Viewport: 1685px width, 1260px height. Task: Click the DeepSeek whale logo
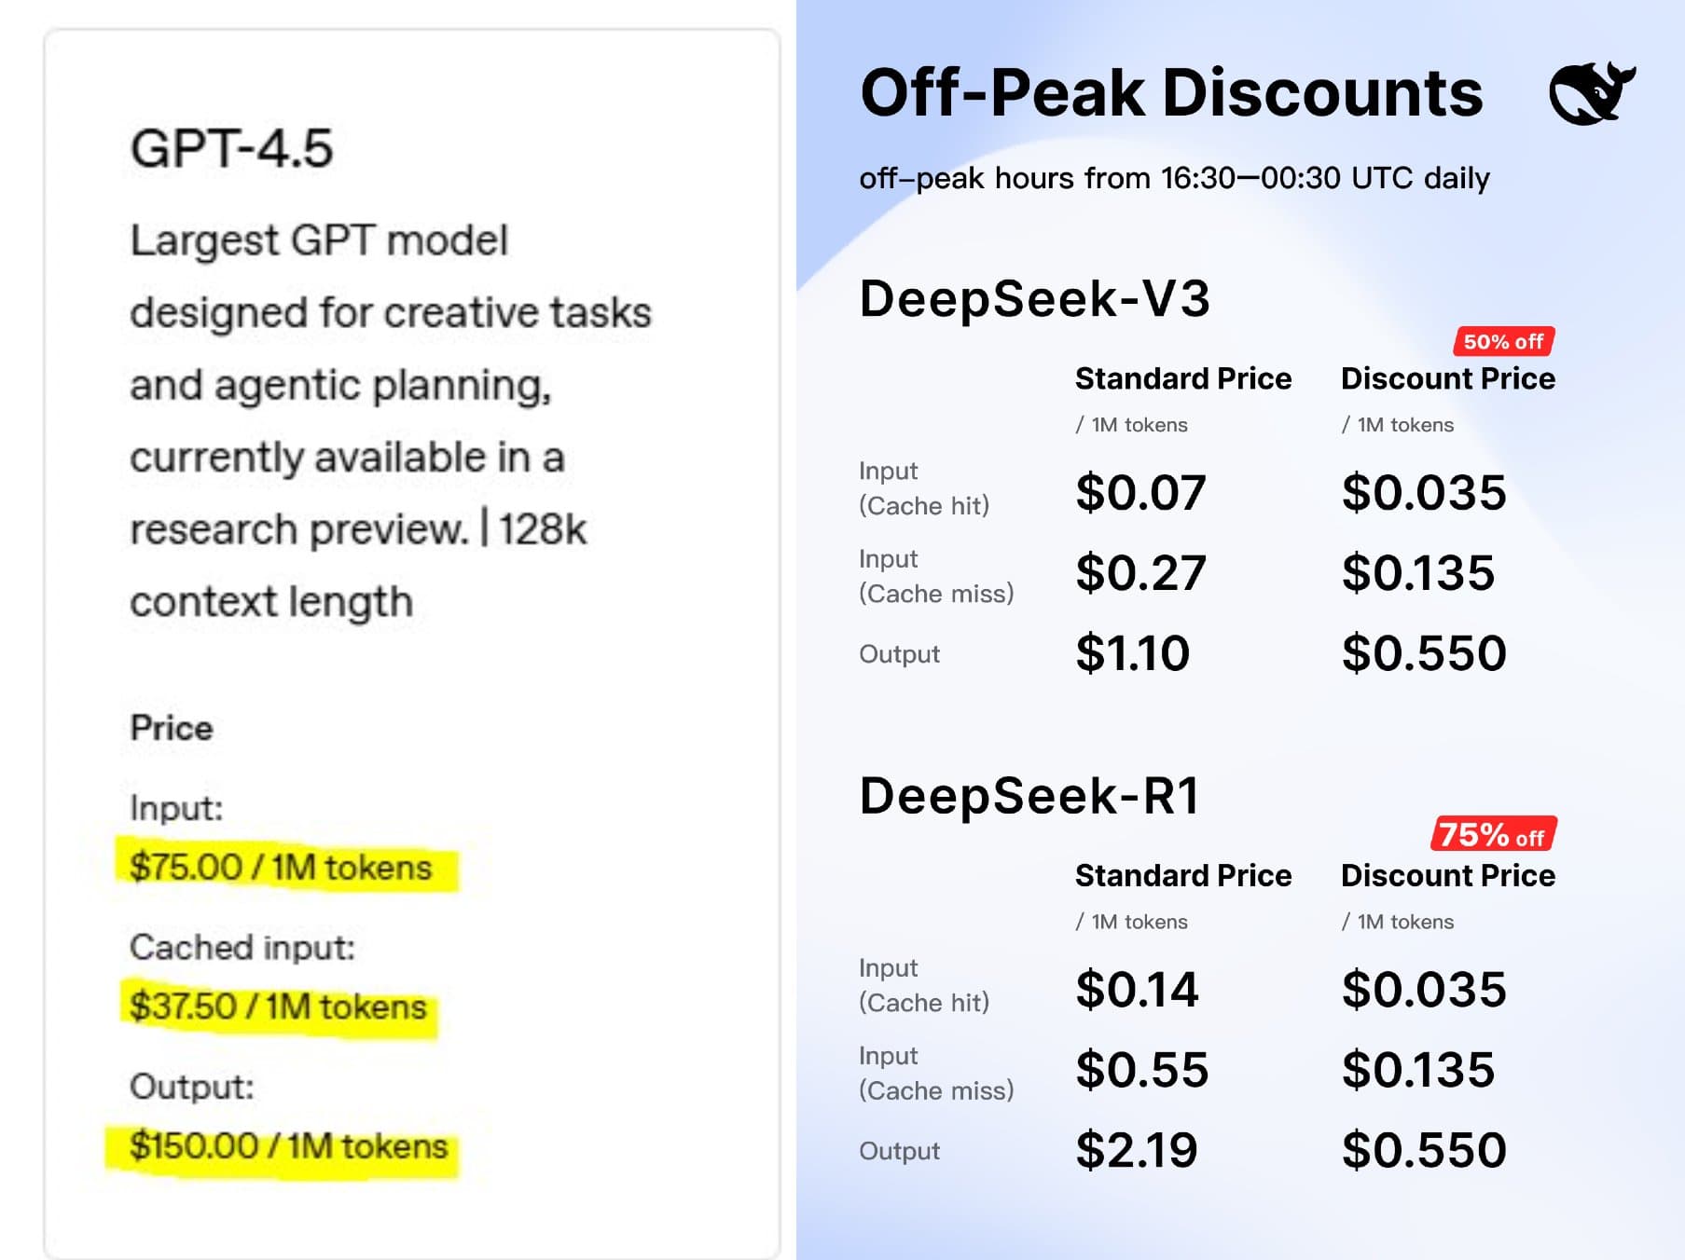1592,93
